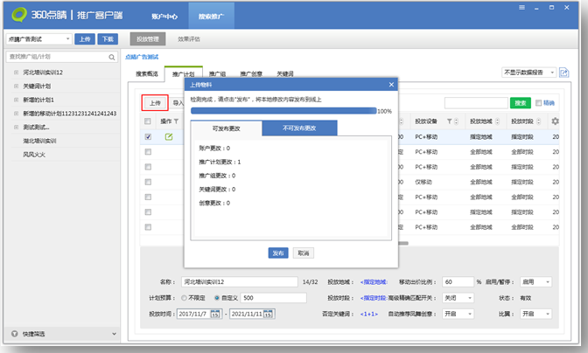Toggle the select-all header checkbox
The image size is (588, 353).
(148, 121)
